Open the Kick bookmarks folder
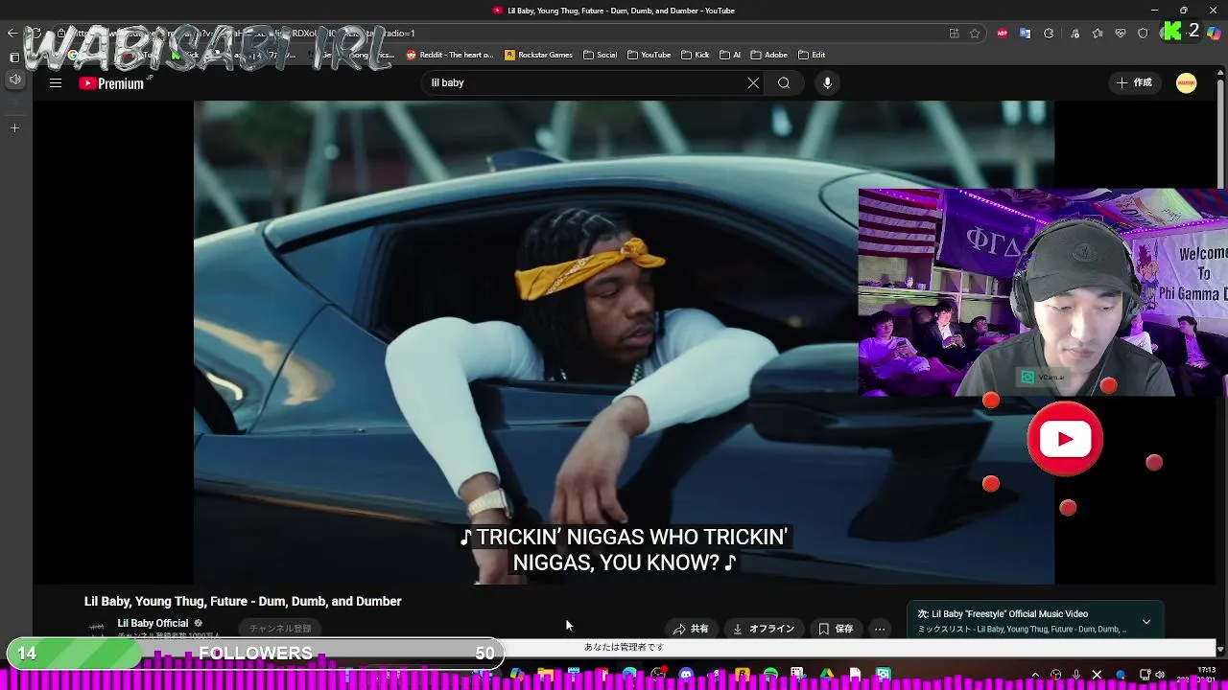 696,55
